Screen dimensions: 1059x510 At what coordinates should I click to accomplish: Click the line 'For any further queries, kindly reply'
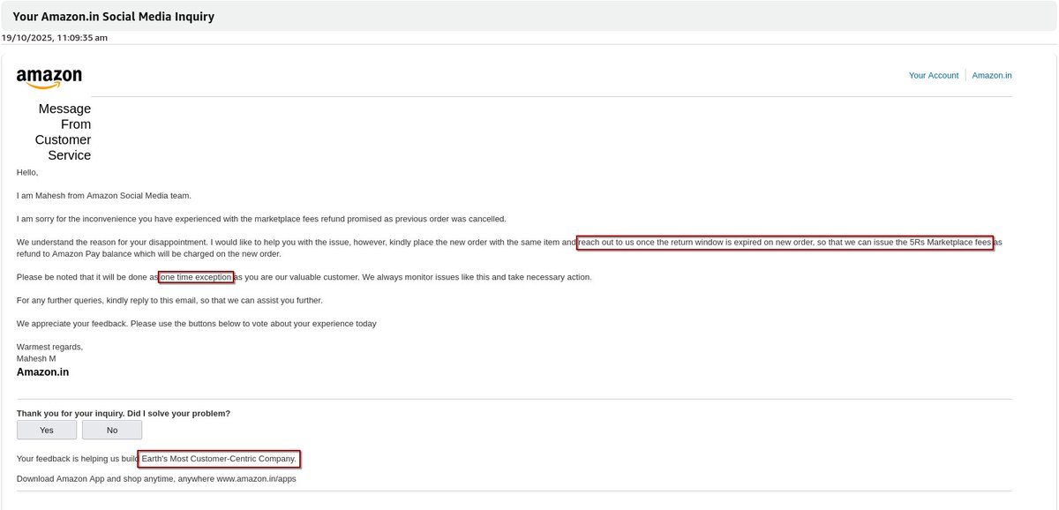pos(169,300)
